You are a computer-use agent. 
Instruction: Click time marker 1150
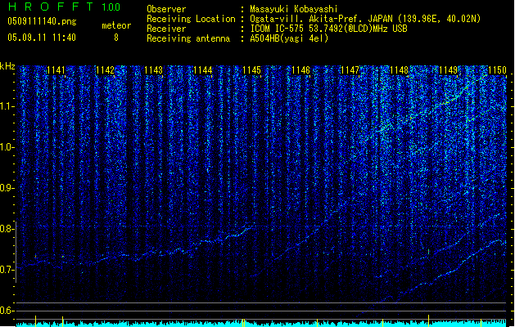(x=497, y=70)
